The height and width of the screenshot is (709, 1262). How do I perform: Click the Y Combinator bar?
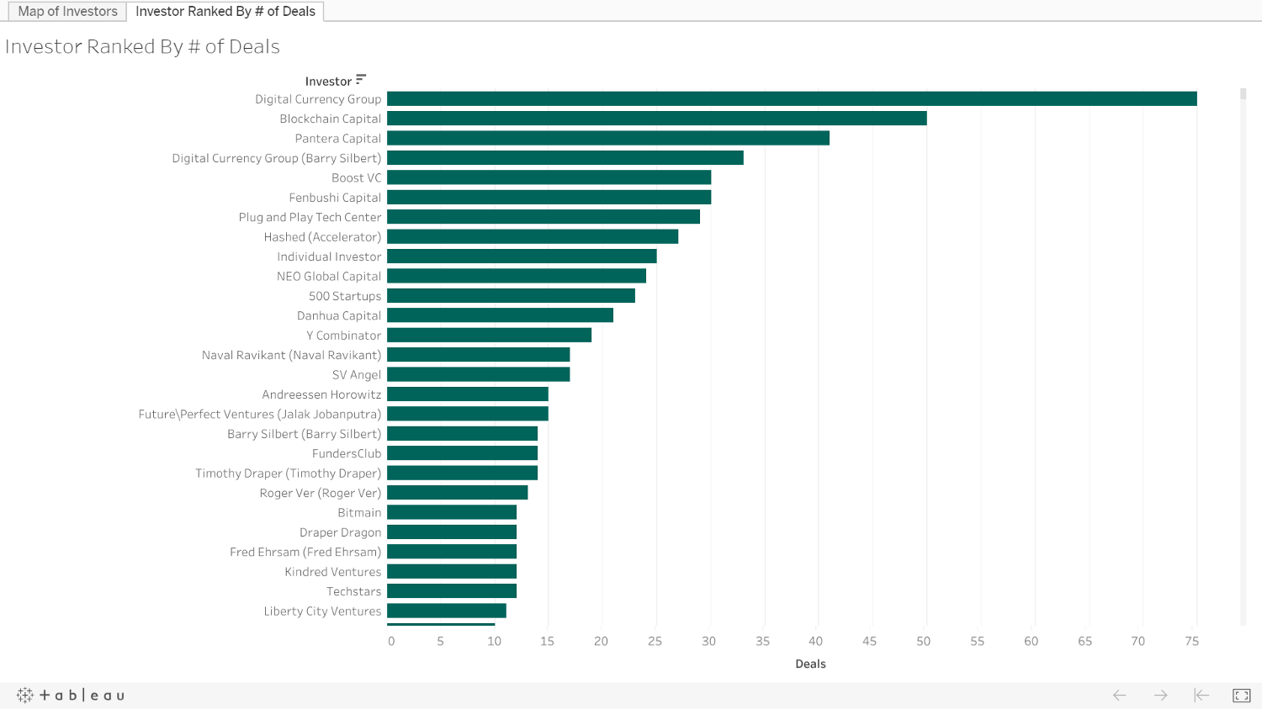(x=489, y=335)
